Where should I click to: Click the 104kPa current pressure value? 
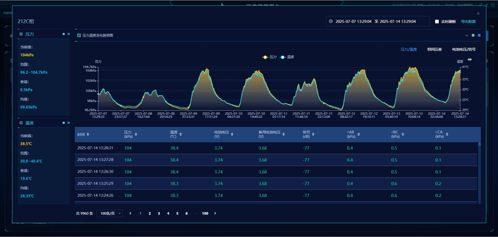click(x=27, y=55)
